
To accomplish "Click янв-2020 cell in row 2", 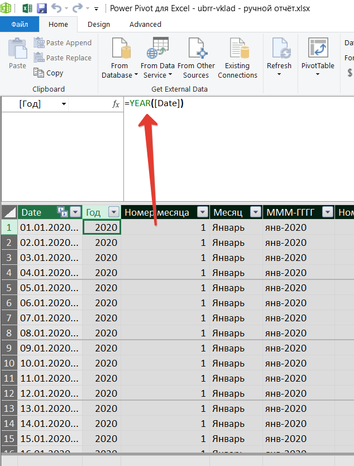I will (x=299, y=242).
